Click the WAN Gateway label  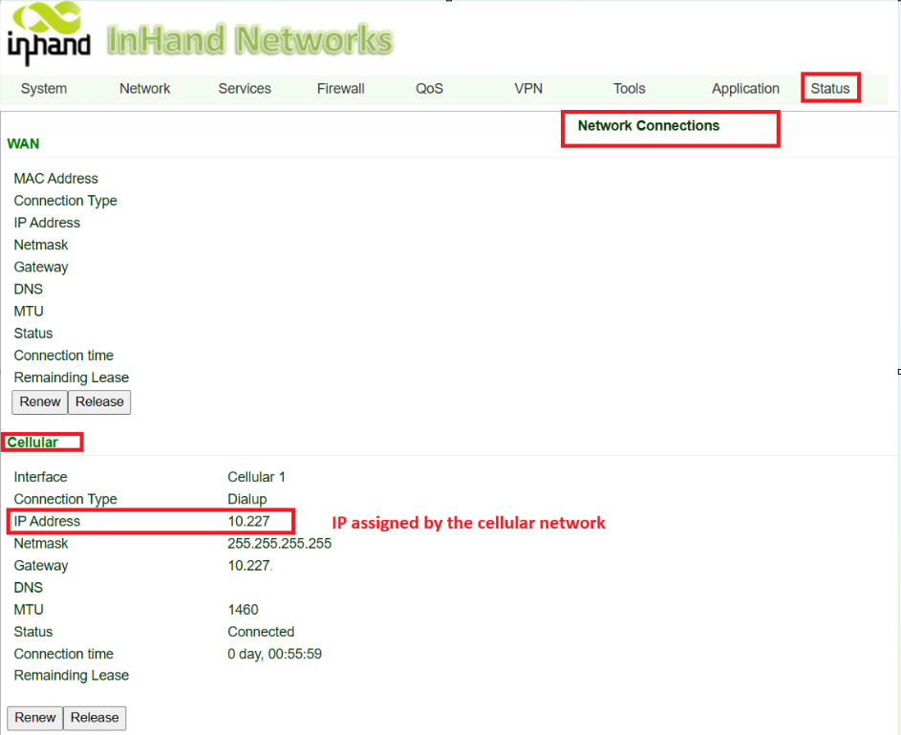(x=41, y=268)
